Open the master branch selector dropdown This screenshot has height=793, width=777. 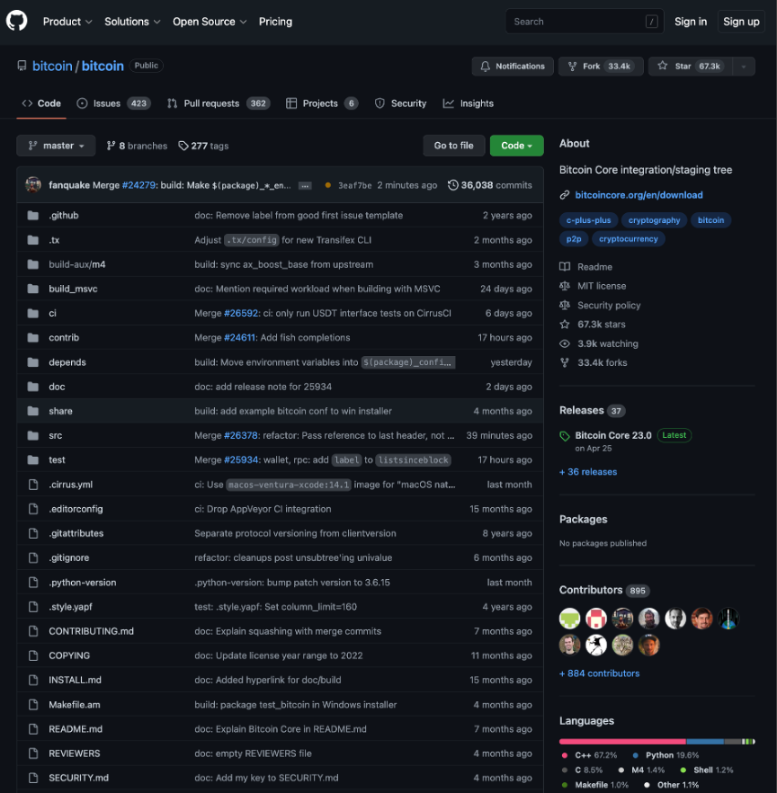(56, 146)
